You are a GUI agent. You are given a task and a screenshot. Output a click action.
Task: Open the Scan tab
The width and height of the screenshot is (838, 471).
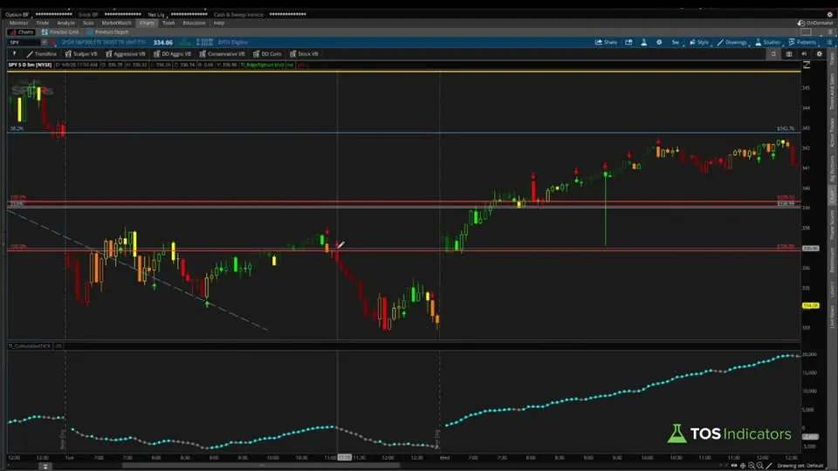click(88, 23)
